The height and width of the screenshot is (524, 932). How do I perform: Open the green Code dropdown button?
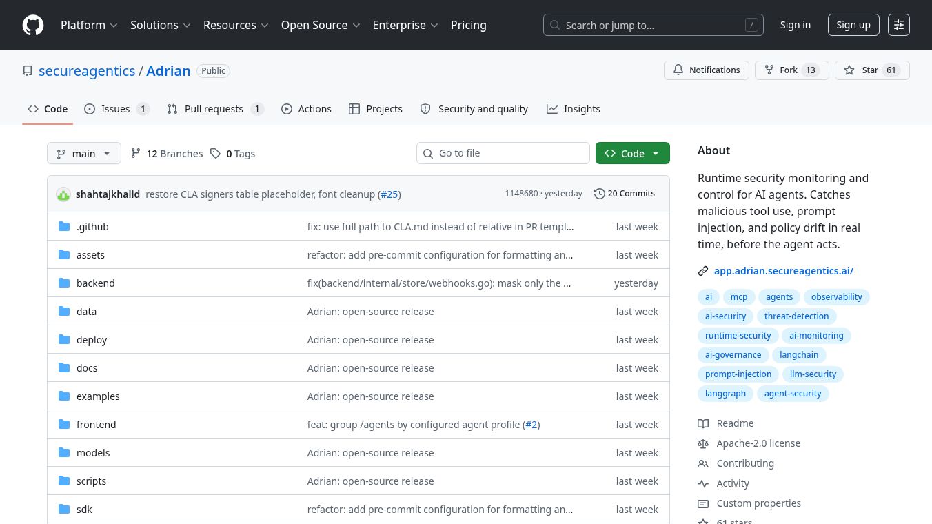click(x=633, y=153)
